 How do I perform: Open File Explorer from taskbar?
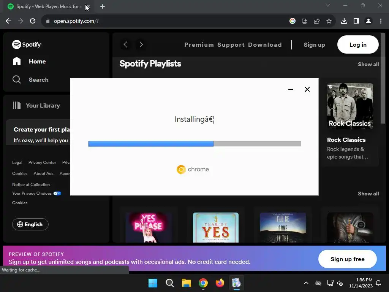click(186, 283)
